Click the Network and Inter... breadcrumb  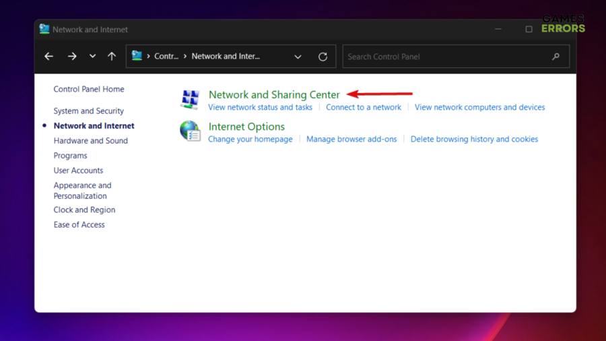point(226,57)
